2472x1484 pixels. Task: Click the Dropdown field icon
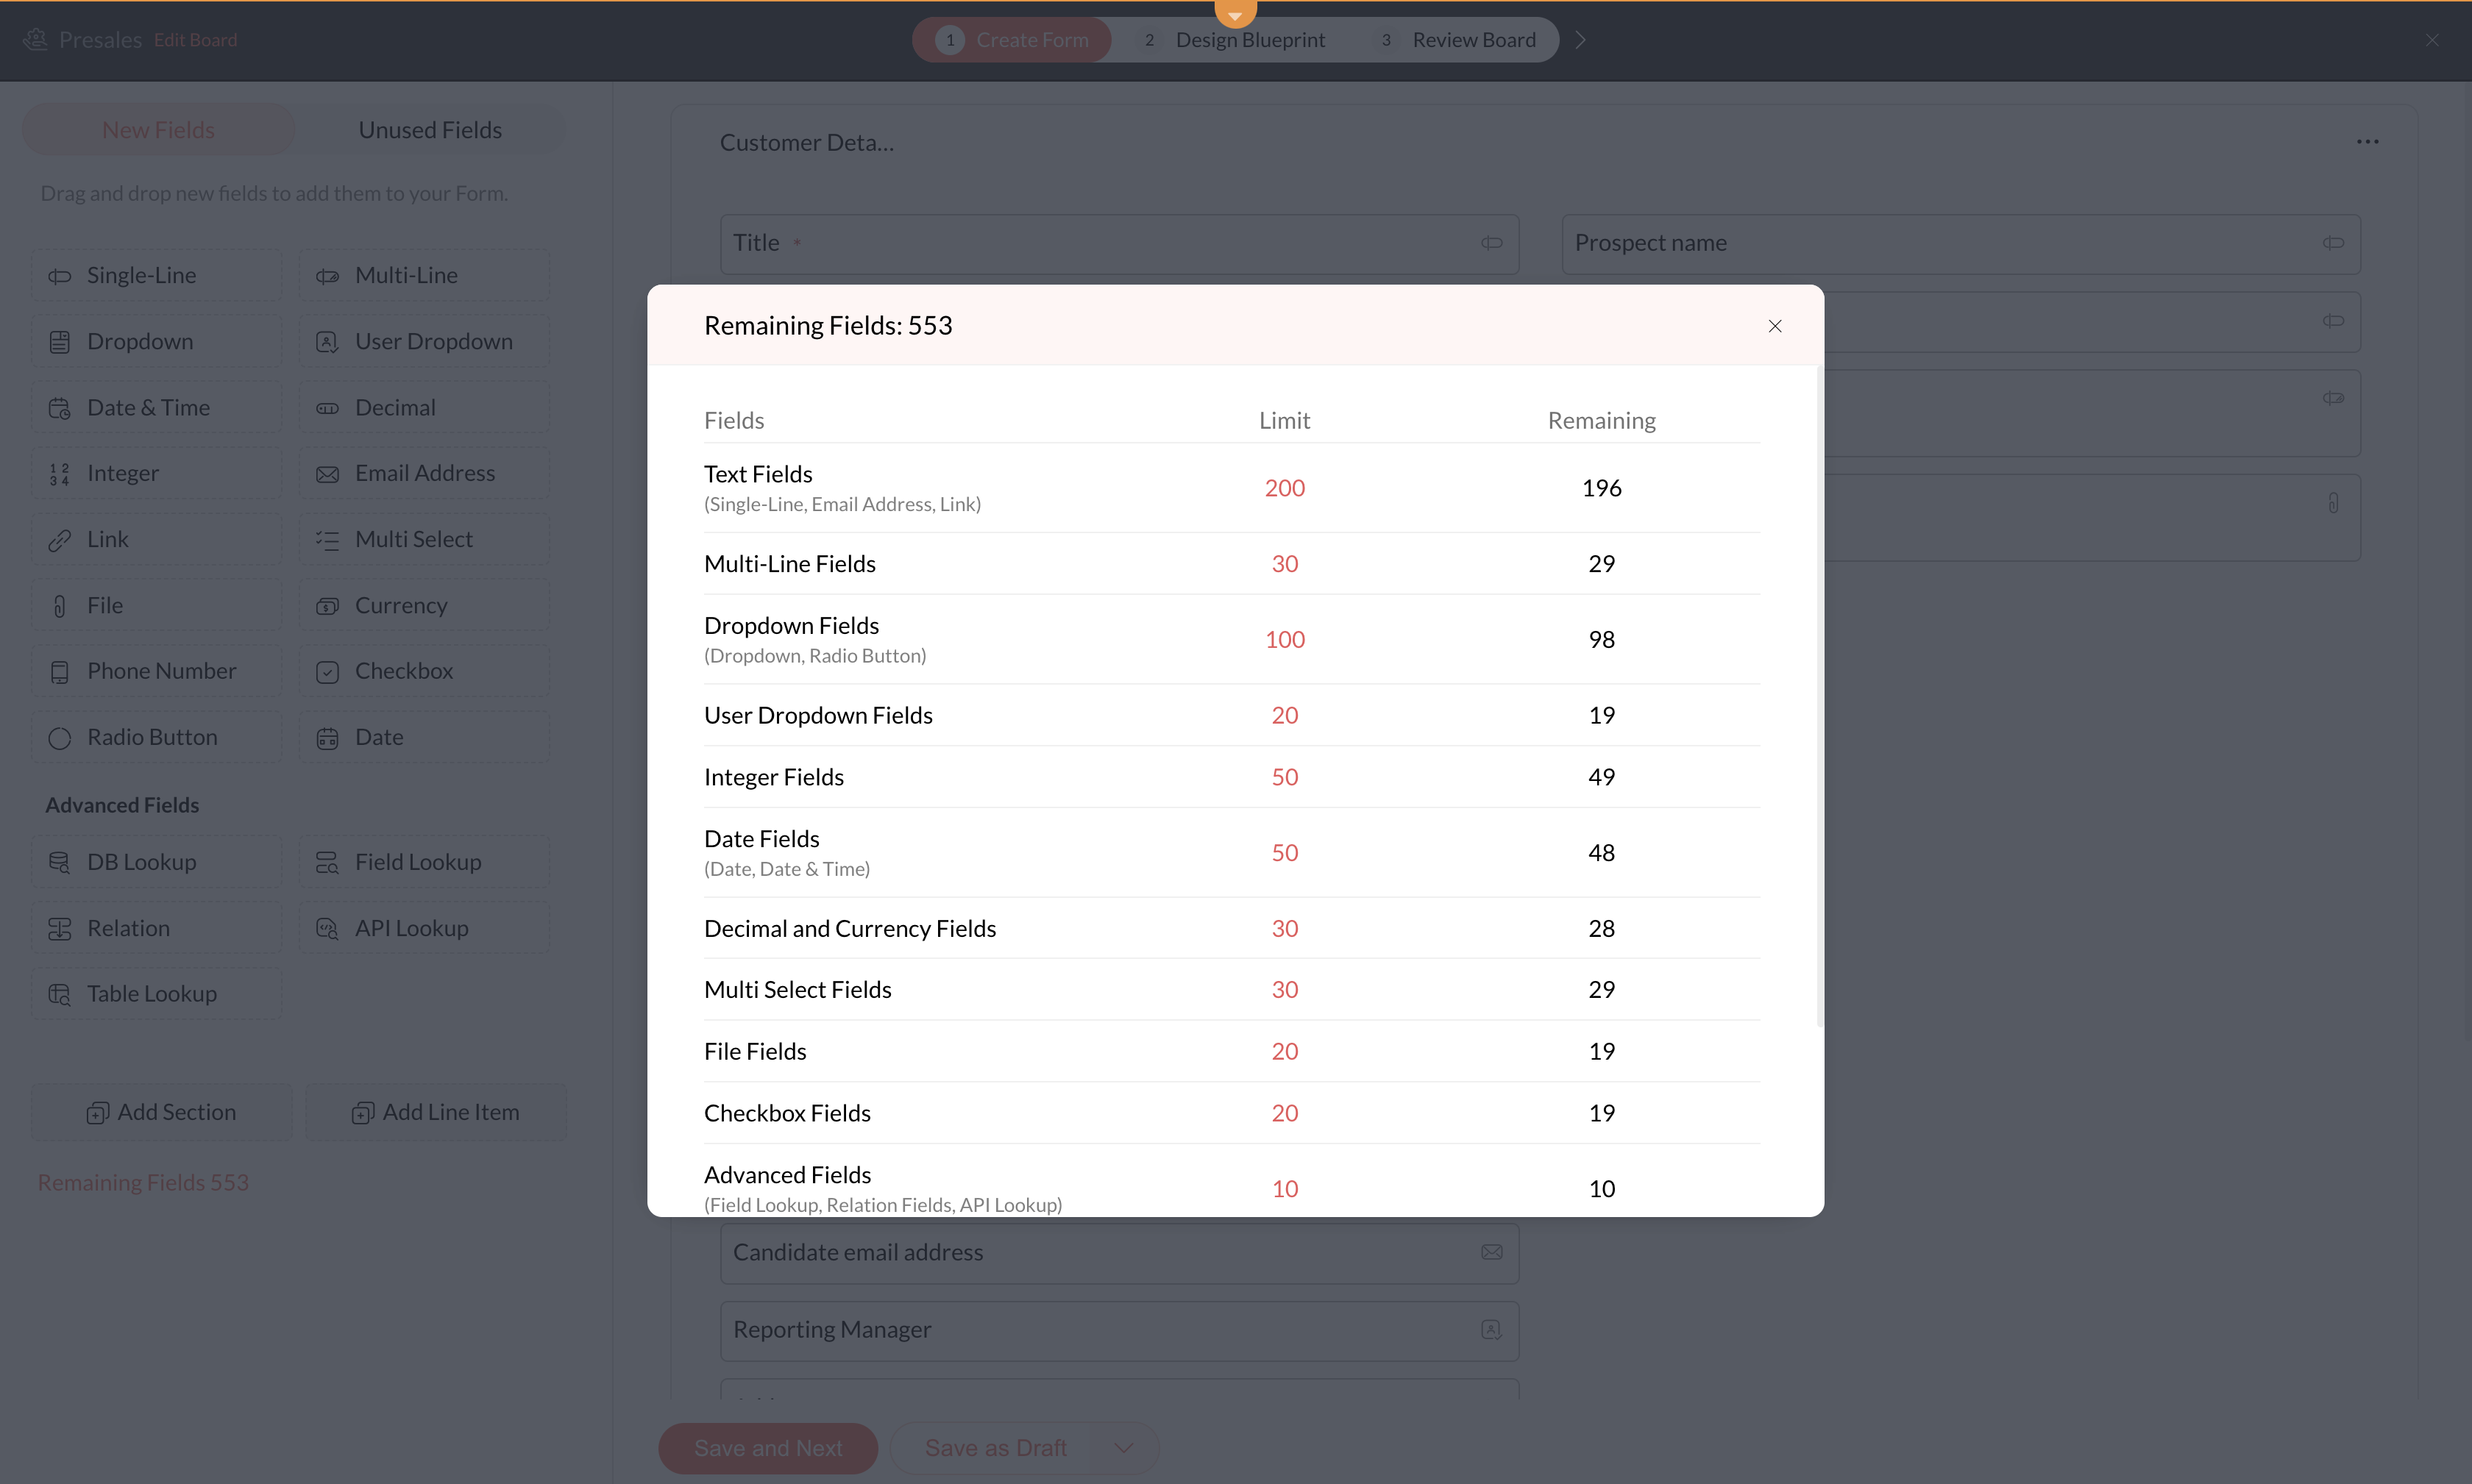[x=60, y=342]
